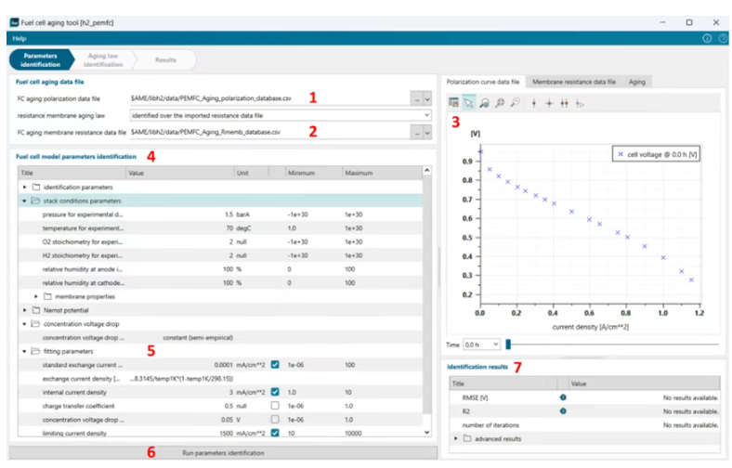This screenshot has width=732, height=468.
Task: Open the Help menu
Action: tap(20, 39)
